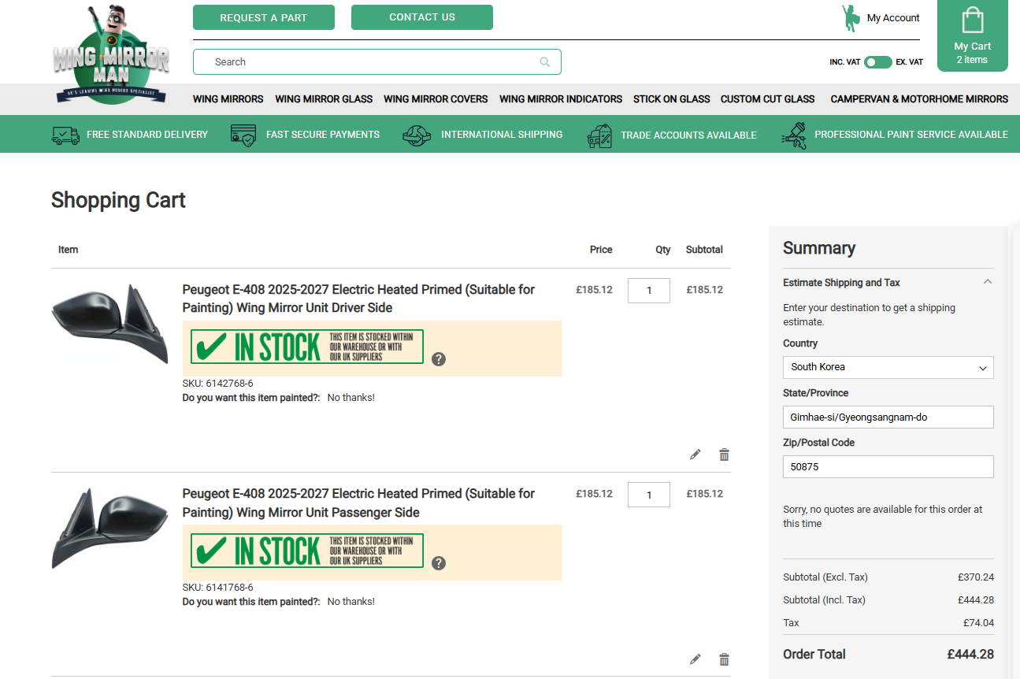Viewport: 1020px width, 679px height.
Task: Click the State/Province field
Action: pos(888,417)
